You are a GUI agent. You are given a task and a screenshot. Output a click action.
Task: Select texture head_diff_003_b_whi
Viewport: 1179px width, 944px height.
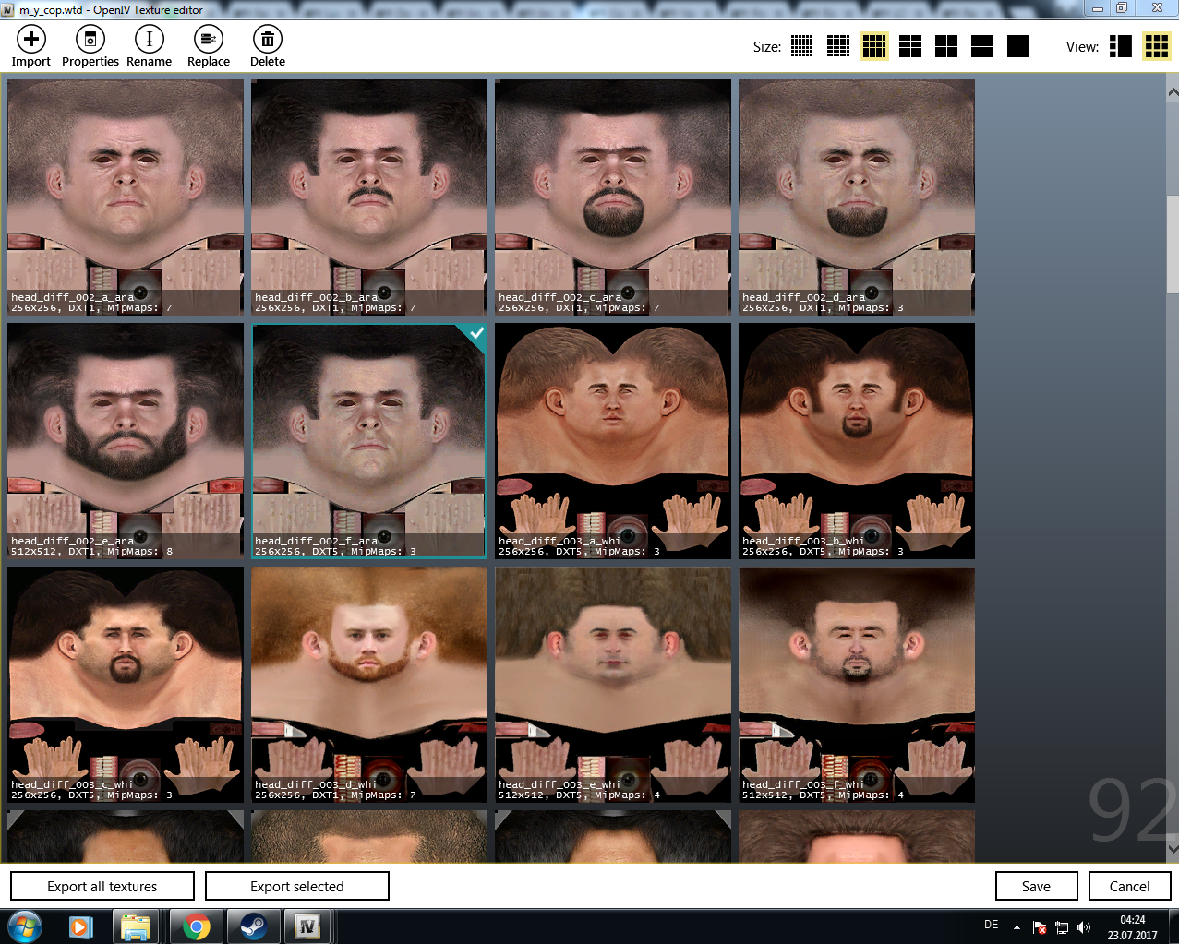coord(857,441)
